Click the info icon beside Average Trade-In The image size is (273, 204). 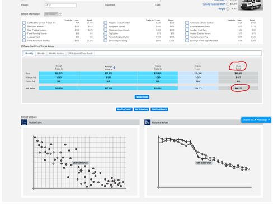[x=114, y=67]
